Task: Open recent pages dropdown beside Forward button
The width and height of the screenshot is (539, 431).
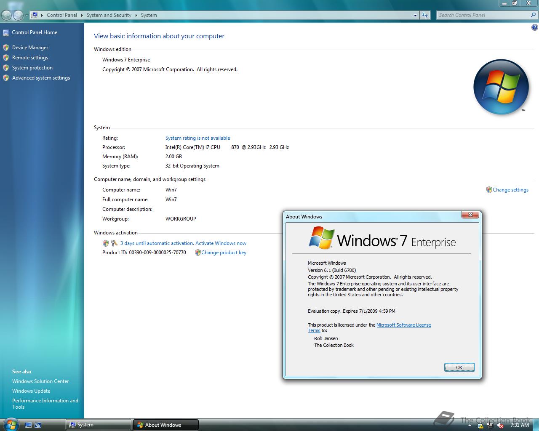Action: tap(27, 16)
